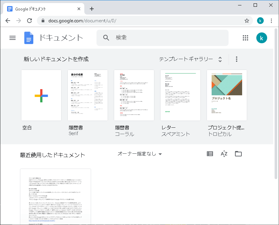This screenshot has height=225, width=279.
Task: Open a new browser tab
Action: click(x=92, y=9)
